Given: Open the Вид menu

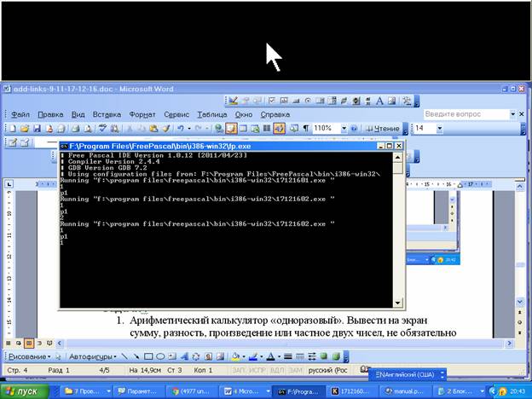Looking at the screenshot, I should tap(78, 115).
